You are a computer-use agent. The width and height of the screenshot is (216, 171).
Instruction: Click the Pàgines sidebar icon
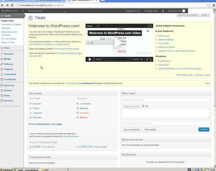(2, 69)
